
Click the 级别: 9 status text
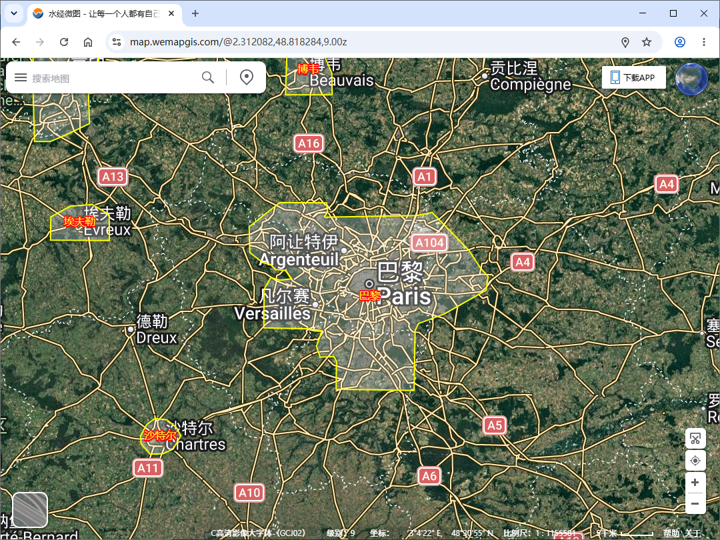click(x=341, y=533)
